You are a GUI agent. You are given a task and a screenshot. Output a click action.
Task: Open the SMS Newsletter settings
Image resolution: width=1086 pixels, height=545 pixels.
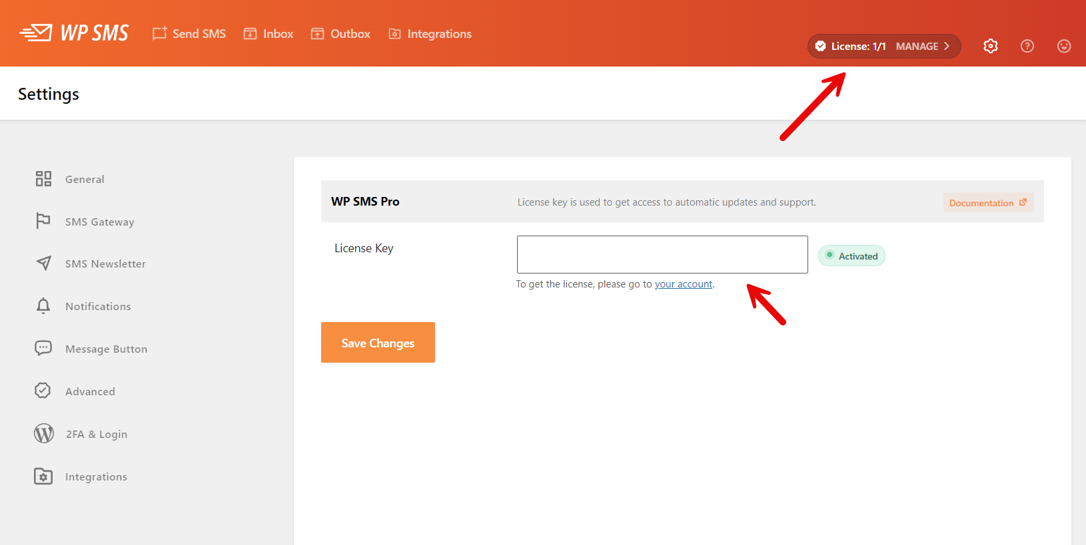click(x=105, y=264)
